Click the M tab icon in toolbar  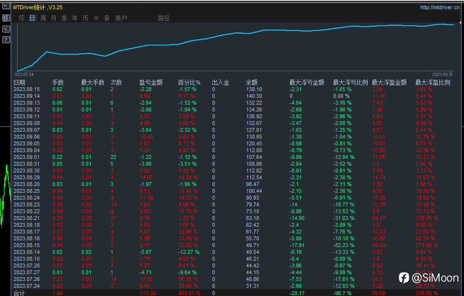coord(96,18)
